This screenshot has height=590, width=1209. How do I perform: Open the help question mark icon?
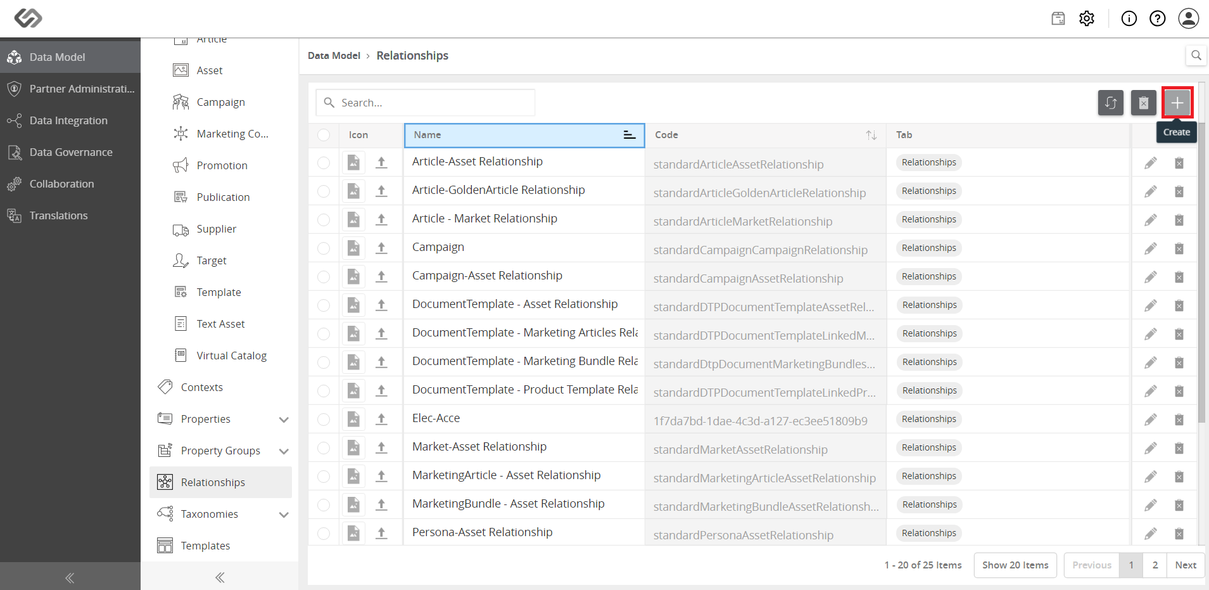click(x=1158, y=18)
